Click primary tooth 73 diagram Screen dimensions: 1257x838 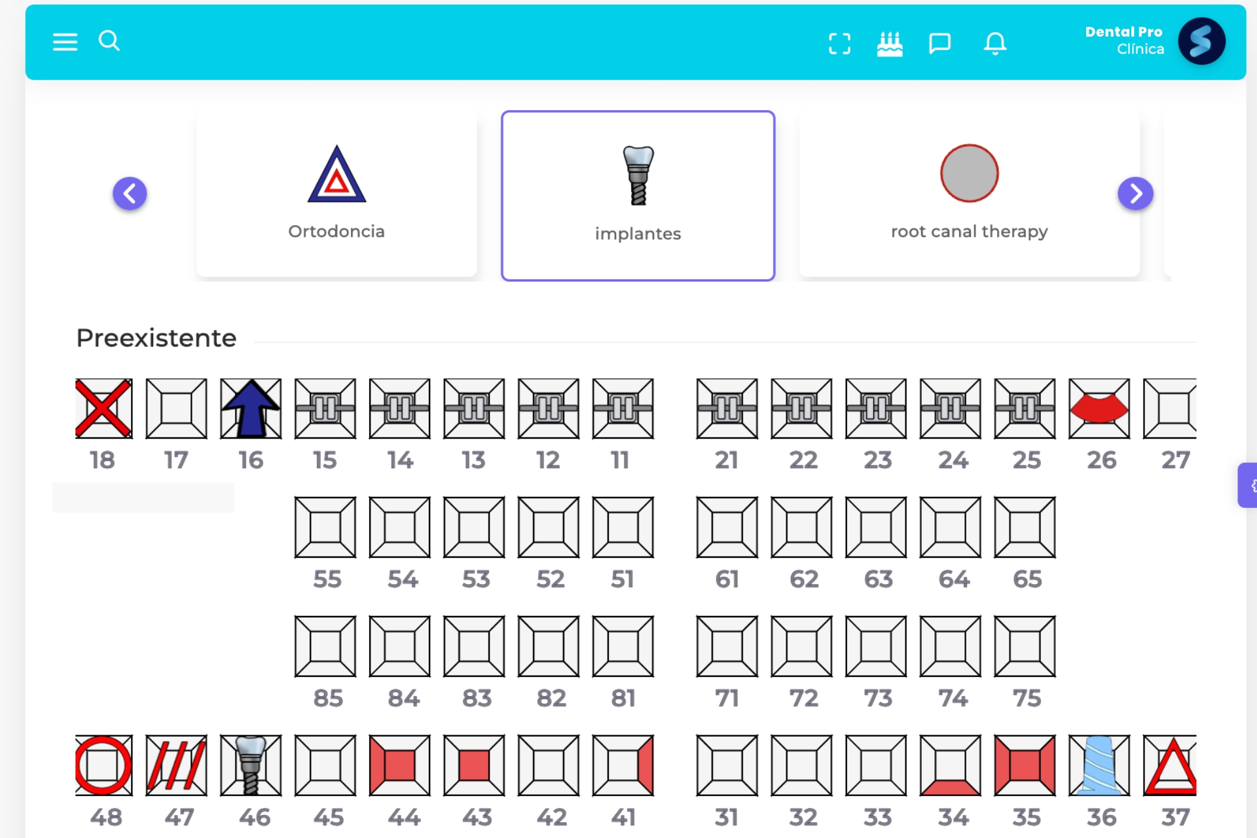click(876, 646)
